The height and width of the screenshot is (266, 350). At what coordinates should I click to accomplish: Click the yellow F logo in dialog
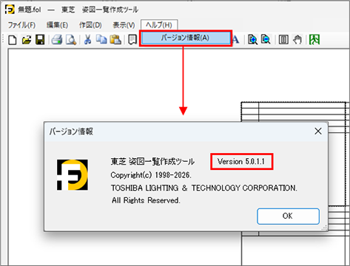pyautogui.click(x=73, y=175)
